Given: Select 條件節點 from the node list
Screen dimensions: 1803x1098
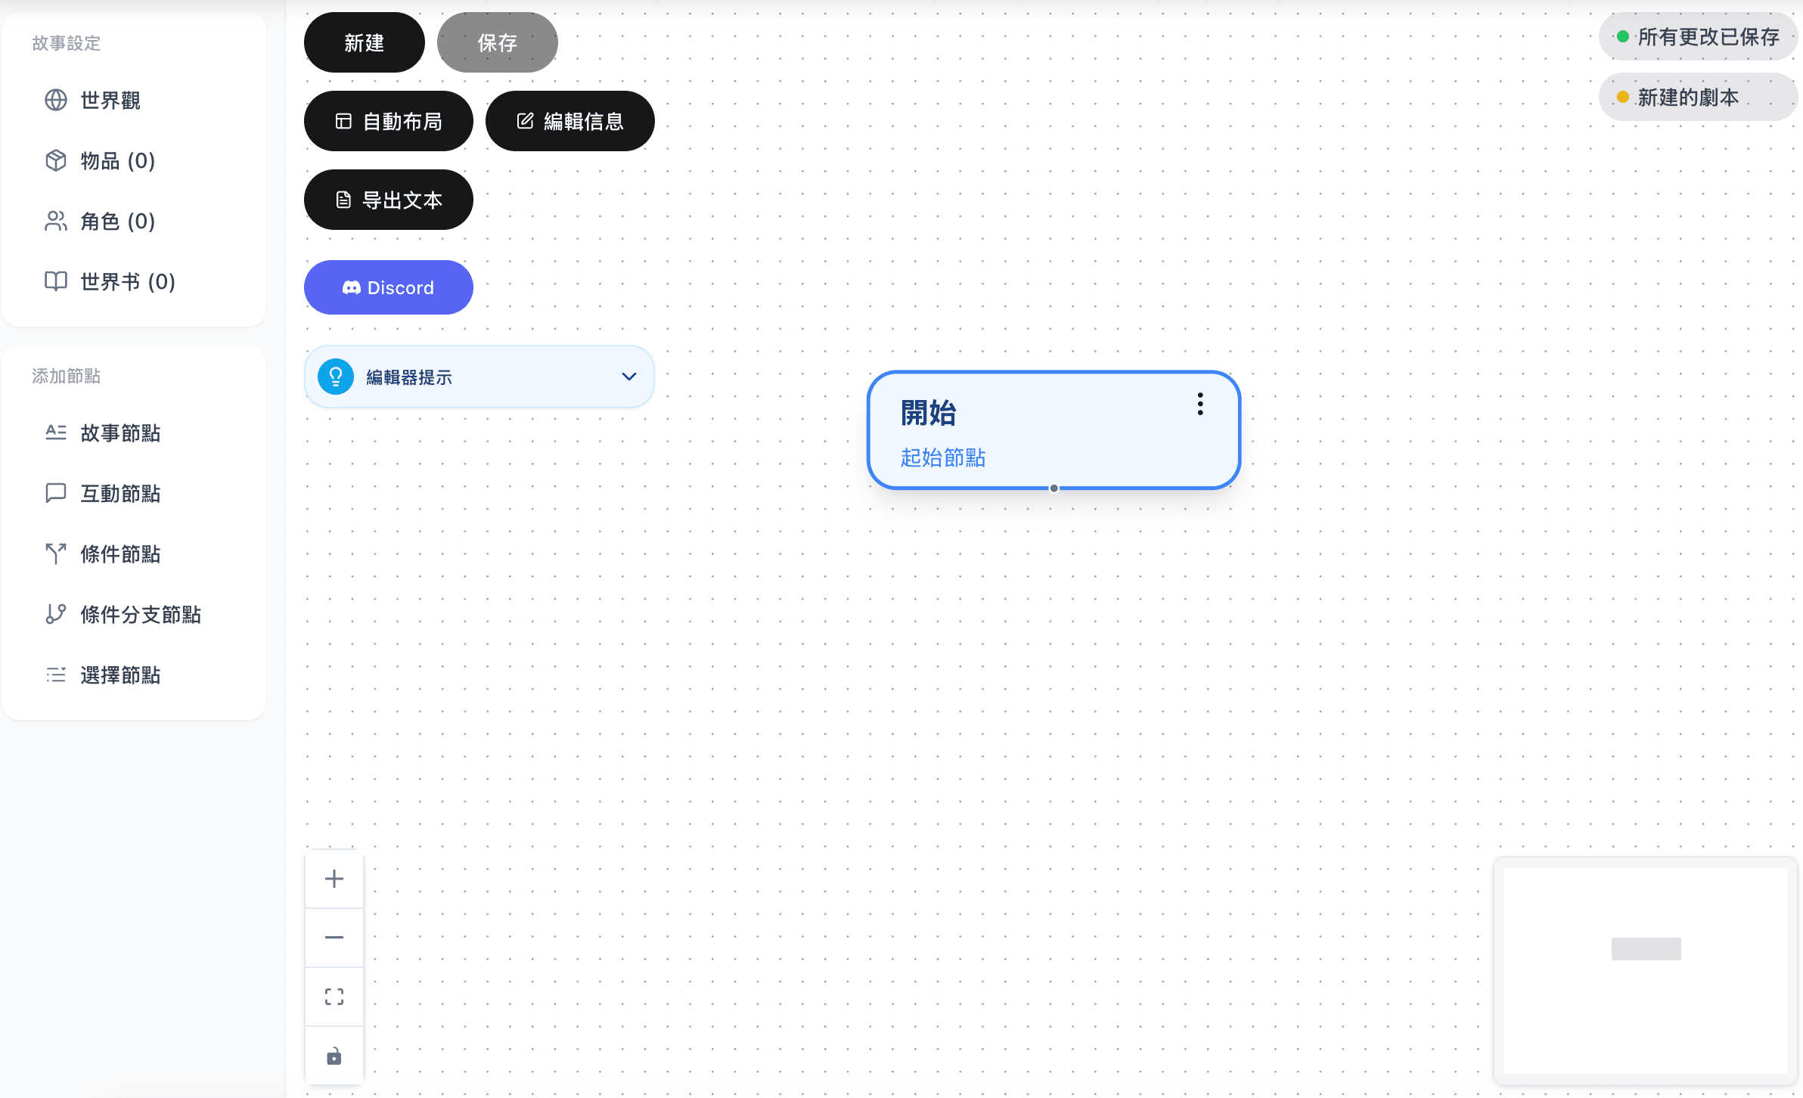Looking at the screenshot, I should [56, 554].
